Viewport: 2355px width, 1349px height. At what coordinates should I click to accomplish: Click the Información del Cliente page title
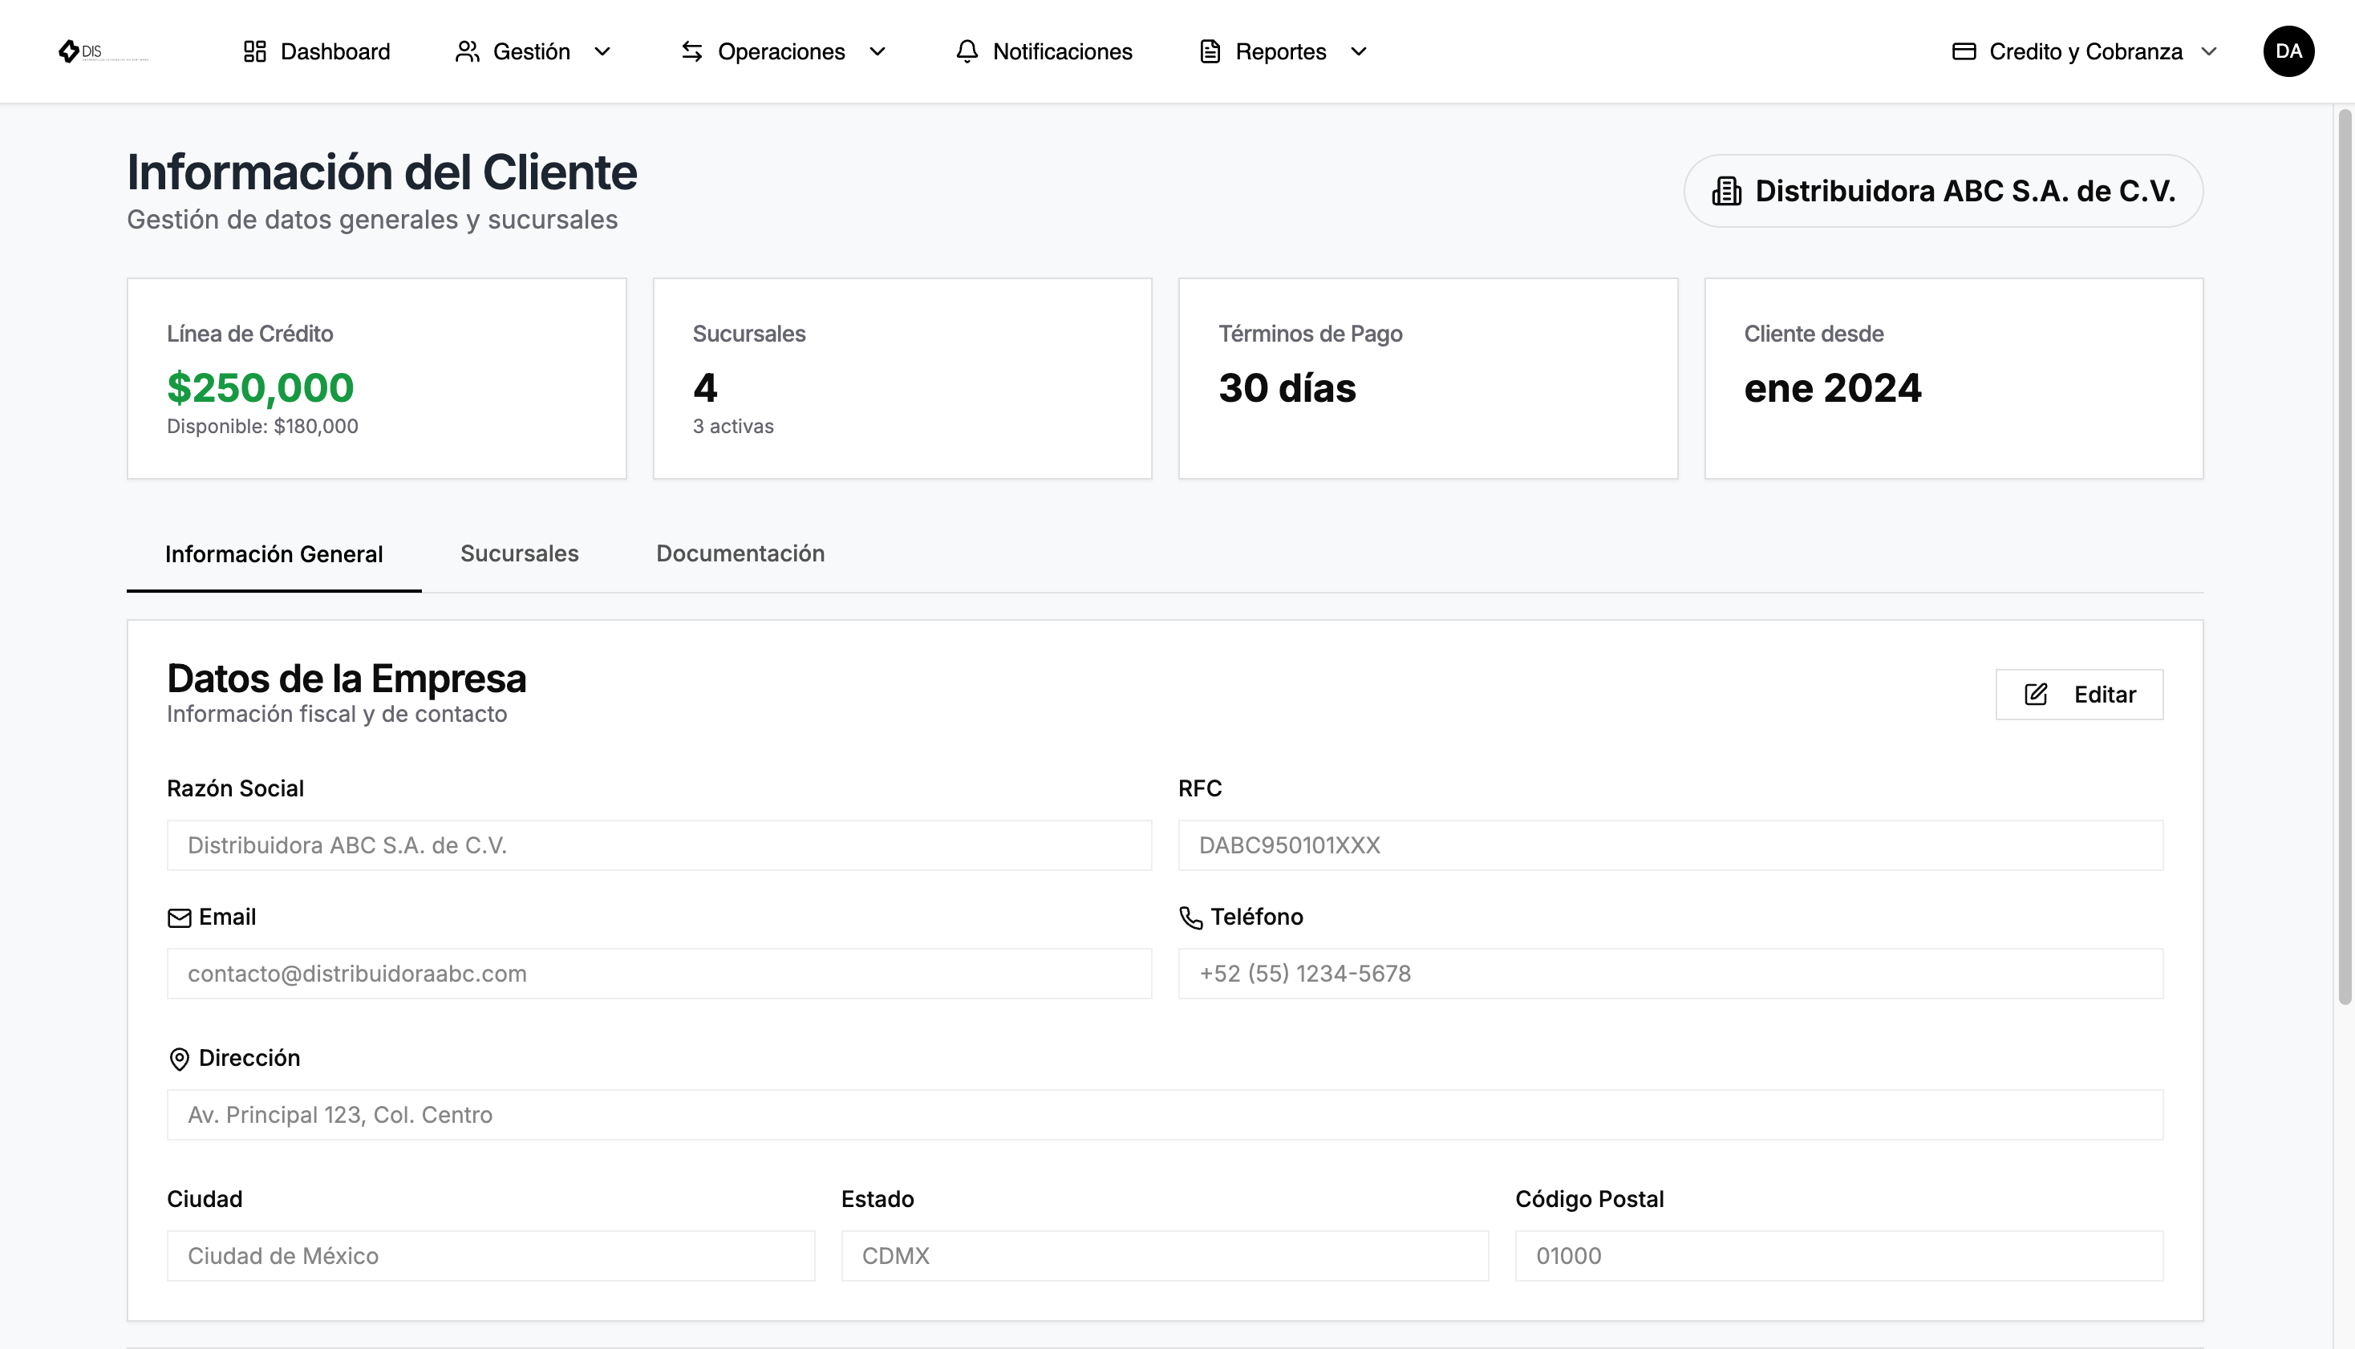[382, 172]
